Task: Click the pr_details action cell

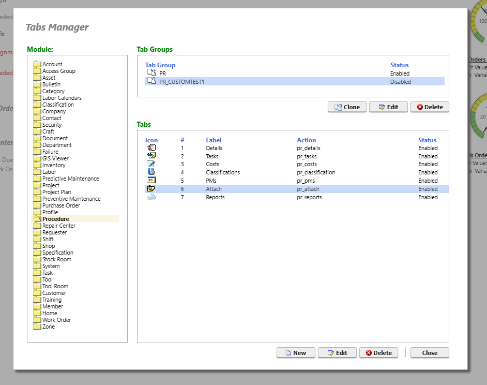Action: click(x=309, y=148)
